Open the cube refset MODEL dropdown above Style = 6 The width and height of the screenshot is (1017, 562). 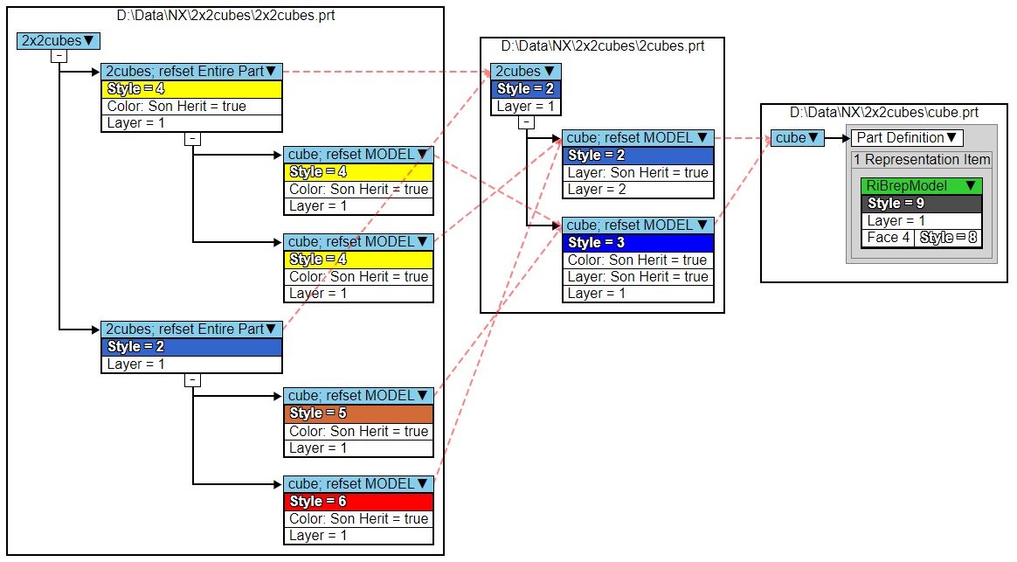[424, 484]
